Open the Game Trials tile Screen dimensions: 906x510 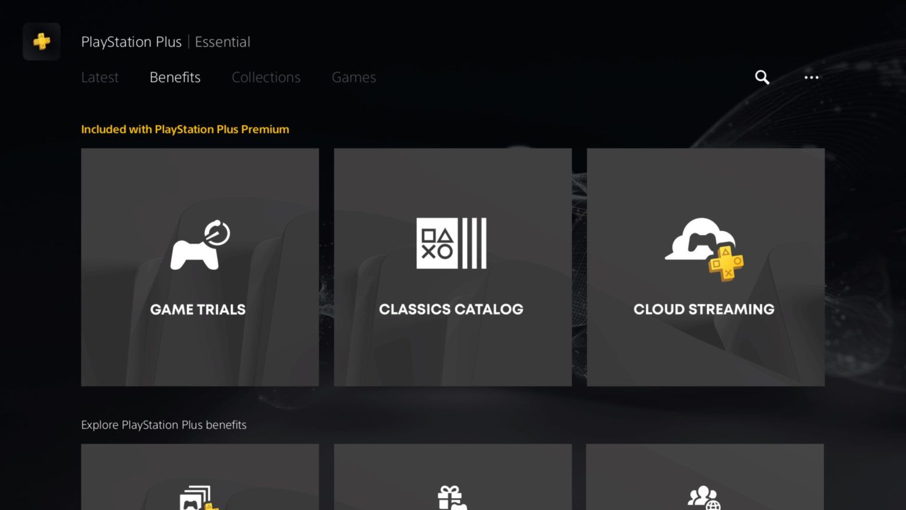tap(199, 267)
